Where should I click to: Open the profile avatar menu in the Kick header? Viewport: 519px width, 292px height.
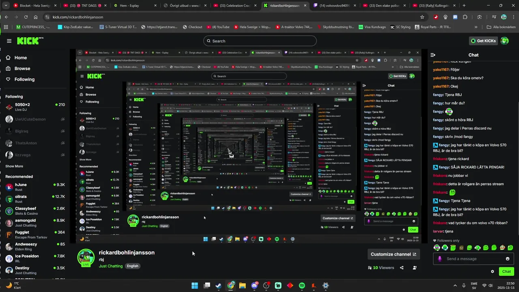point(505,41)
